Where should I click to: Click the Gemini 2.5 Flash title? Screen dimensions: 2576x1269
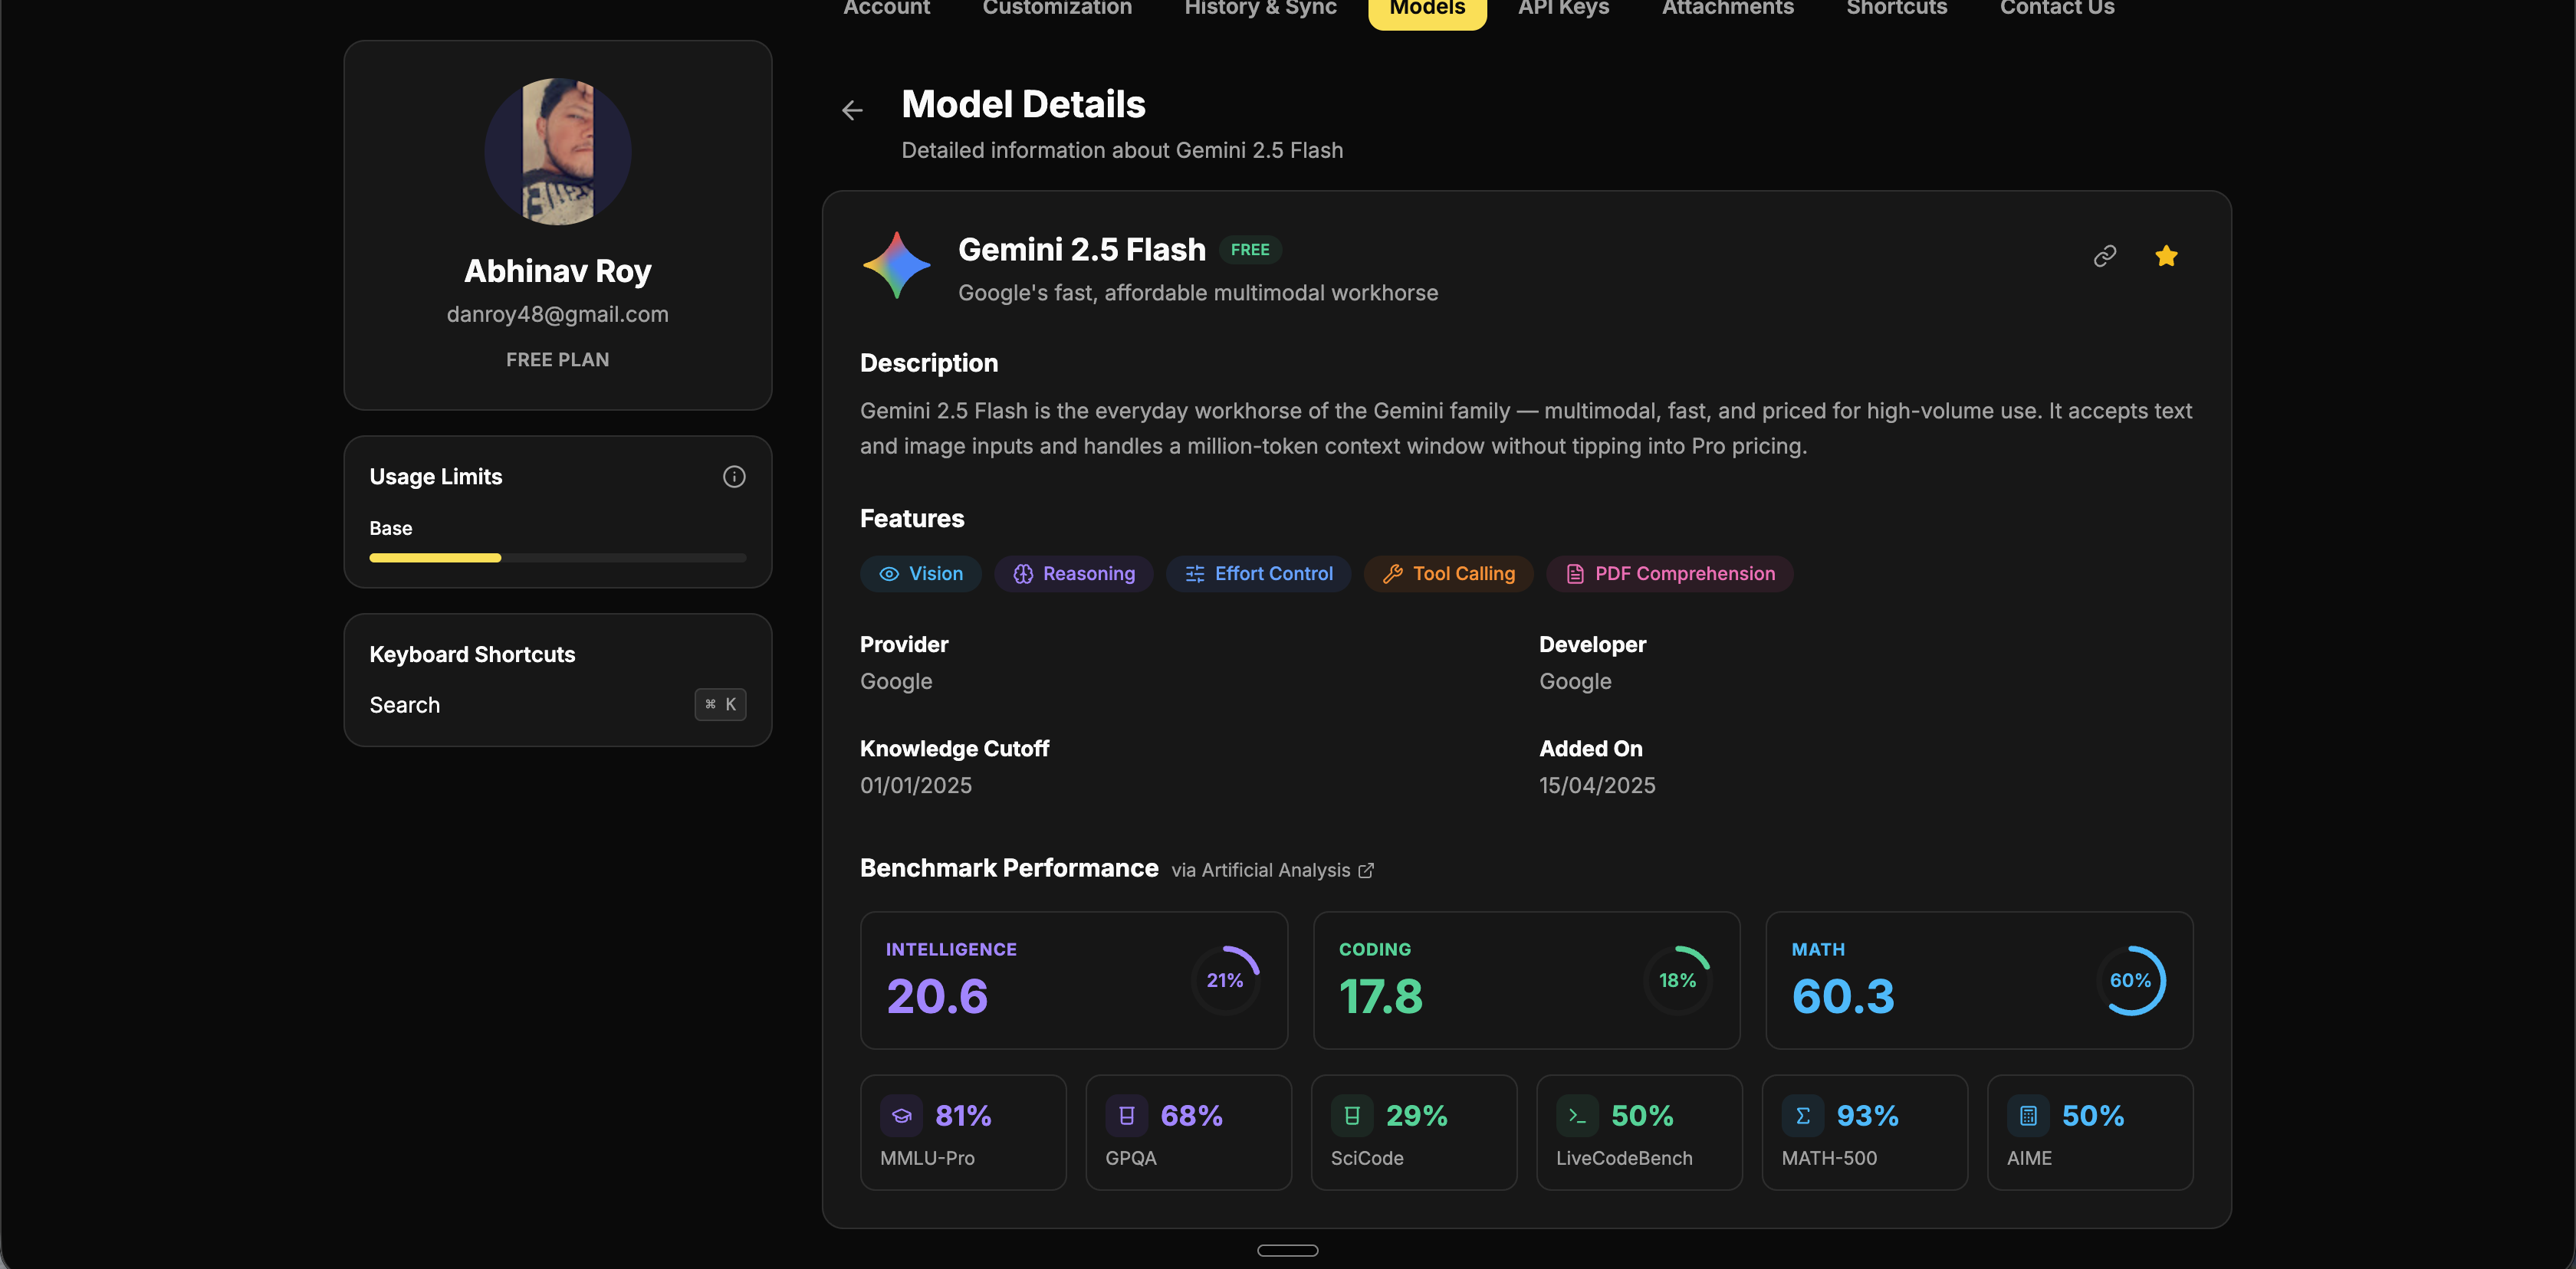coord(1082,250)
